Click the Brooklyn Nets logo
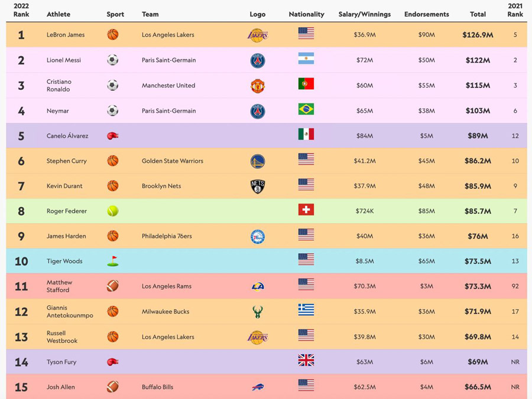The width and height of the screenshot is (532, 399). click(258, 187)
